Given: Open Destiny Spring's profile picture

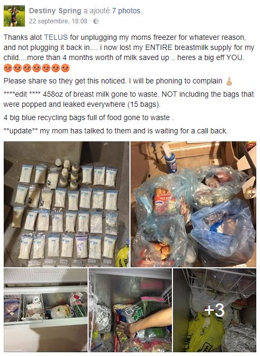Looking at the screenshot, I should (14, 16).
